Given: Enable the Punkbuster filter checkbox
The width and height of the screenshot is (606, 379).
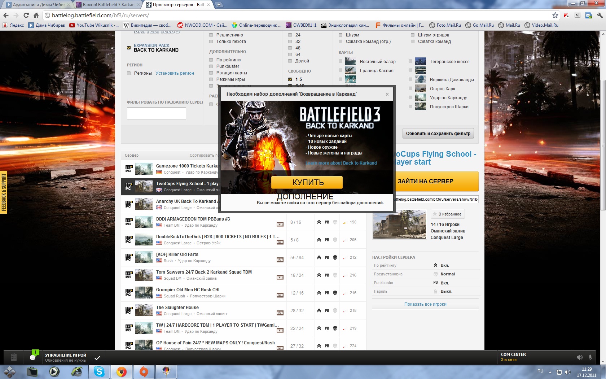Looking at the screenshot, I should [x=211, y=66].
